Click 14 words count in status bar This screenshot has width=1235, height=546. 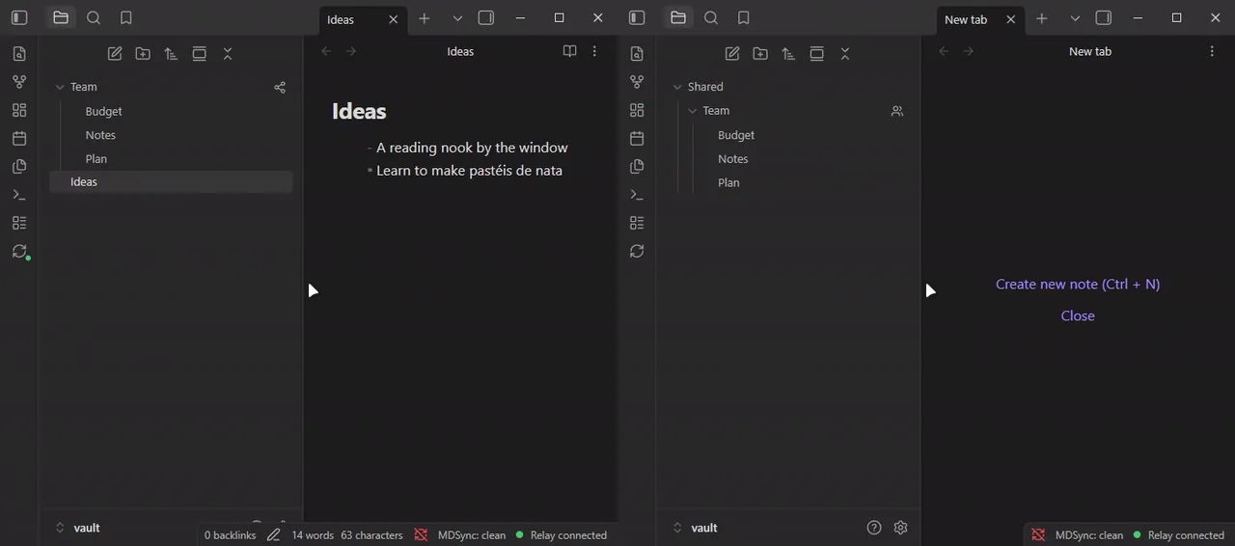[x=313, y=534]
